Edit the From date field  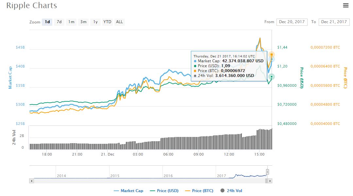[292, 22]
